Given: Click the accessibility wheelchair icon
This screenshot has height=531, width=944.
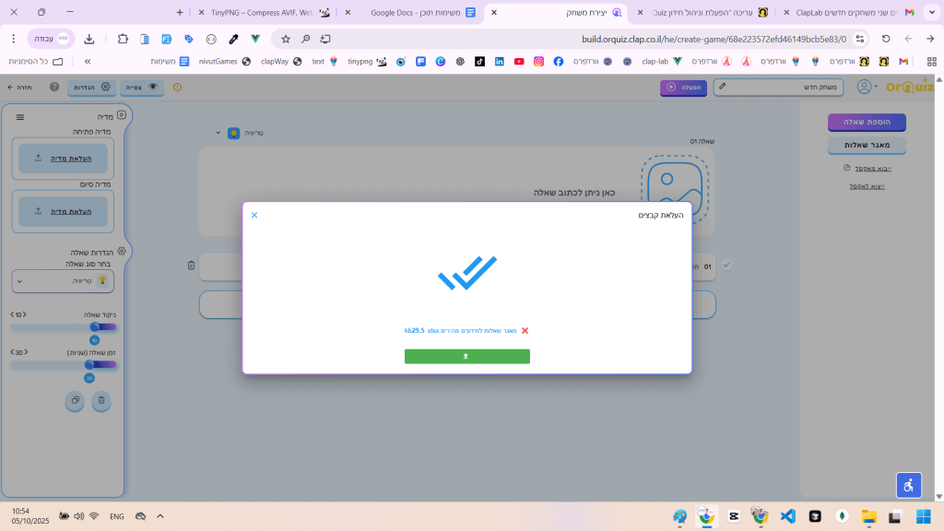Looking at the screenshot, I should click(x=909, y=485).
